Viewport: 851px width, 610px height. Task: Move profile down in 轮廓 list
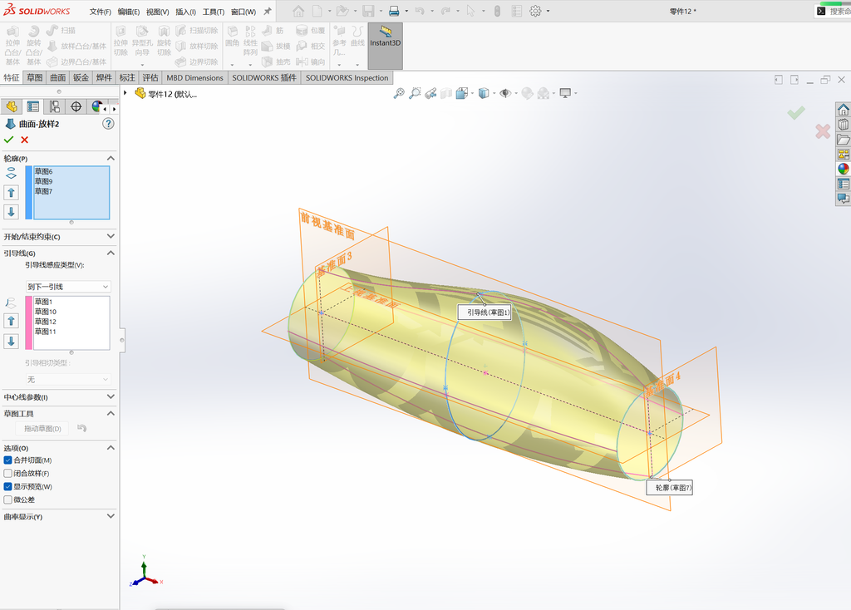11,212
